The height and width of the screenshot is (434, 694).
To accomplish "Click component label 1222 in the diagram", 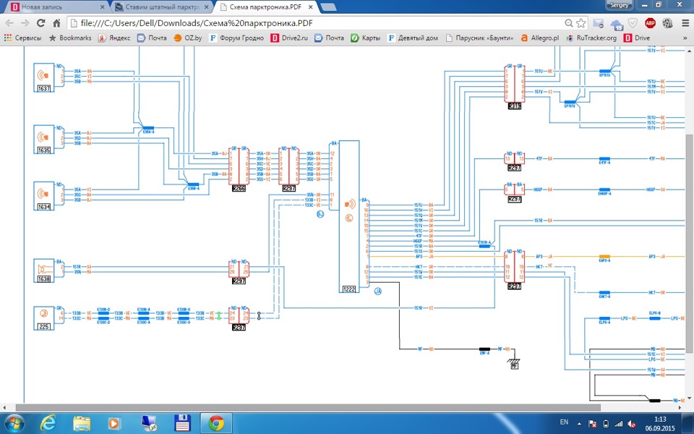I will click(x=349, y=289).
